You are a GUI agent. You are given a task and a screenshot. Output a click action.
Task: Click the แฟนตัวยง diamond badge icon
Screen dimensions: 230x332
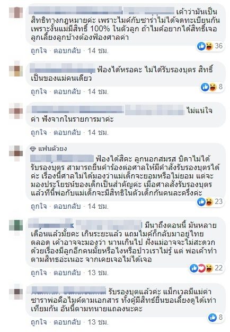(x=33, y=149)
